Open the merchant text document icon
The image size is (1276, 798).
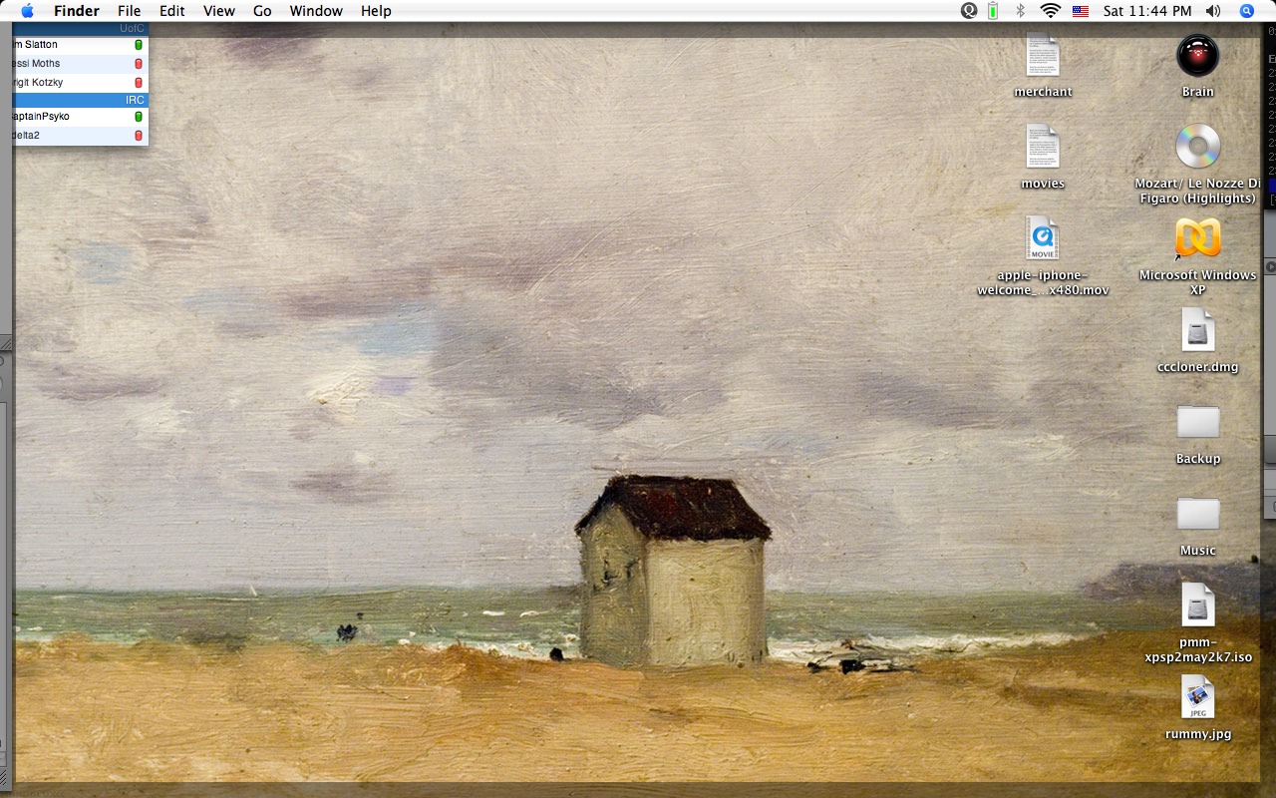(1043, 55)
